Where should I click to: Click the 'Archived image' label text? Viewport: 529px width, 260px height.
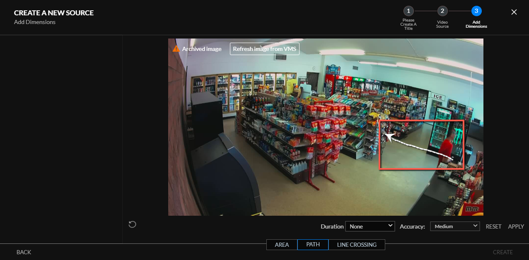coord(202,49)
